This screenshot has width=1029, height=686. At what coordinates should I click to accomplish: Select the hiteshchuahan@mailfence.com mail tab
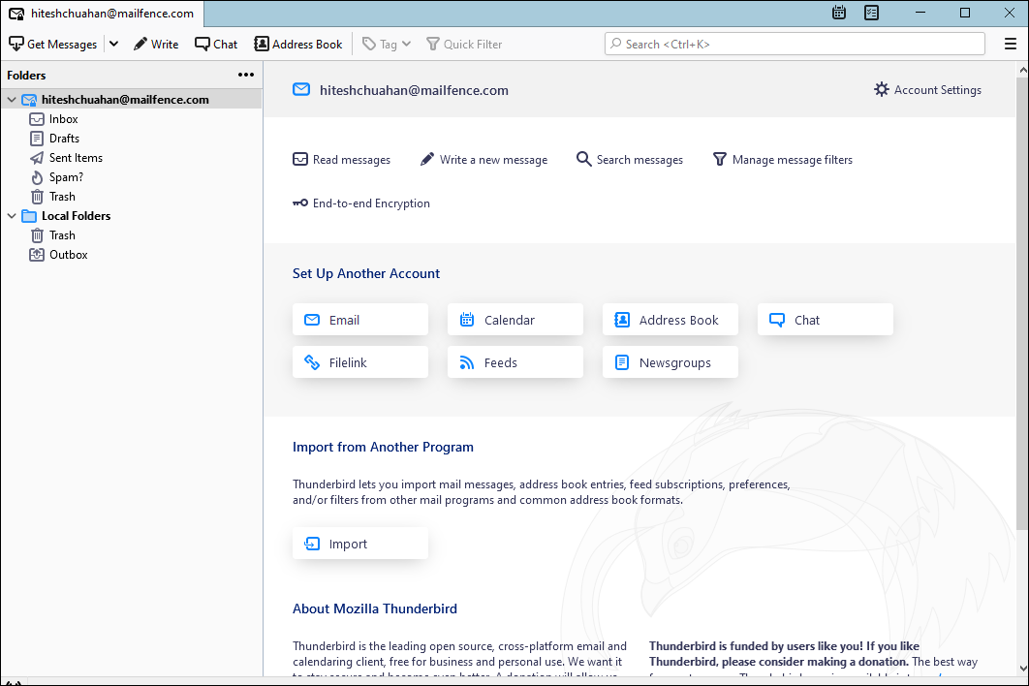tap(102, 14)
